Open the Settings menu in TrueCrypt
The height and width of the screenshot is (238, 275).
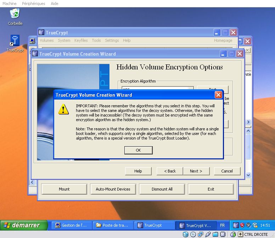coord(112,40)
